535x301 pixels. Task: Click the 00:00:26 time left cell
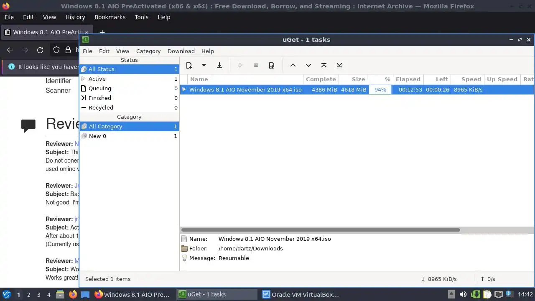438,89
